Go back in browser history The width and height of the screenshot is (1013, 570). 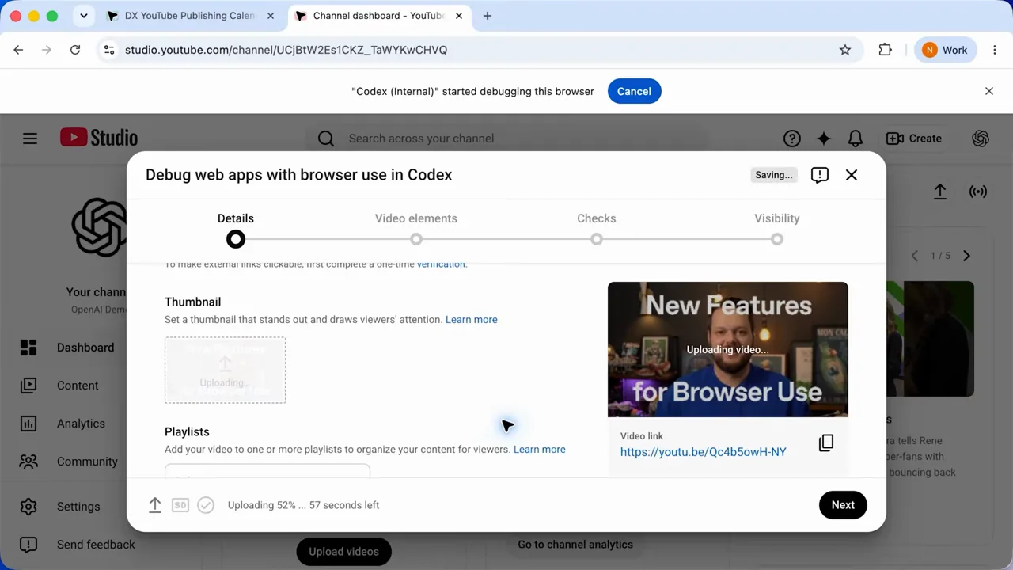[18, 50]
